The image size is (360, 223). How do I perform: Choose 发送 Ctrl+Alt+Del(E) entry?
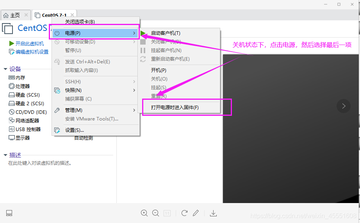click(x=87, y=62)
